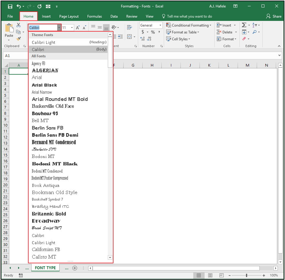Increase font size with the large A icon
Screen dimensions: 285x280
pyautogui.click(x=78, y=28)
